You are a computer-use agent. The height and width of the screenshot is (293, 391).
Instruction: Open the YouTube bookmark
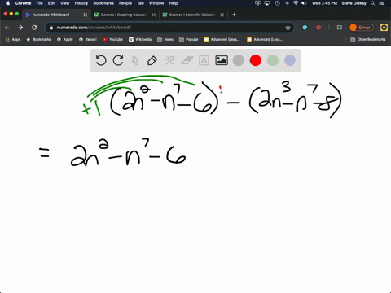click(x=112, y=39)
